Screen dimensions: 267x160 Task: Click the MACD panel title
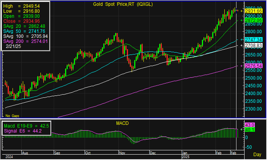tap(122, 123)
